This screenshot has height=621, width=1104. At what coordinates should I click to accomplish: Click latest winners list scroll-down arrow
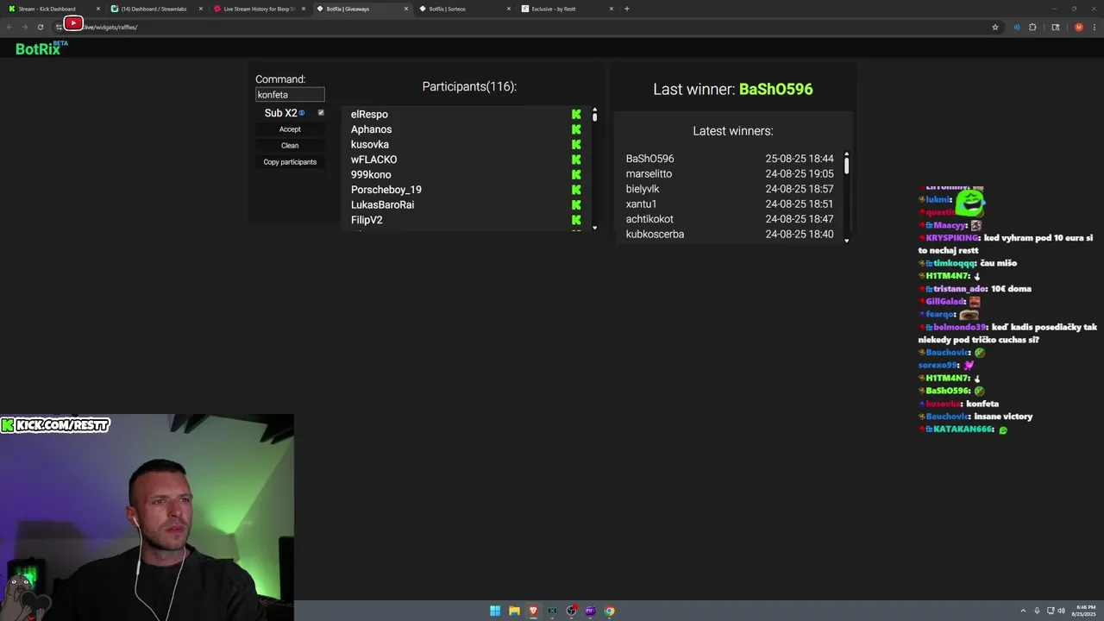(x=846, y=240)
